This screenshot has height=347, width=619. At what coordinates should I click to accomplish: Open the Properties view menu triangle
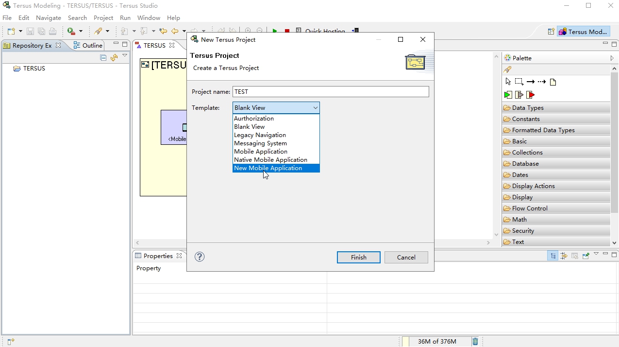(596, 254)
